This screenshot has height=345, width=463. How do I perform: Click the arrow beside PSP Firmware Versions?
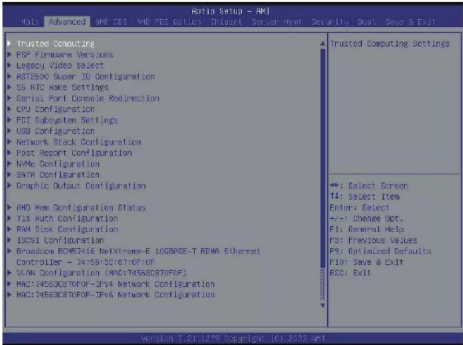(x=9, y=55)
